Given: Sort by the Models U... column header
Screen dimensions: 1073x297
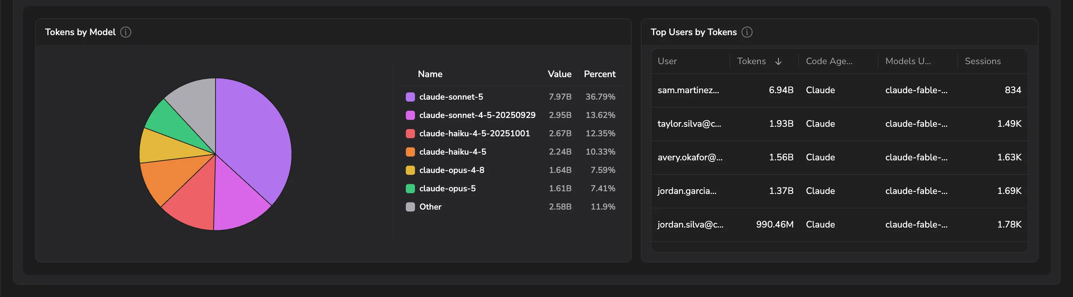Looking at the screenshot, I should [x=908, y=61].
